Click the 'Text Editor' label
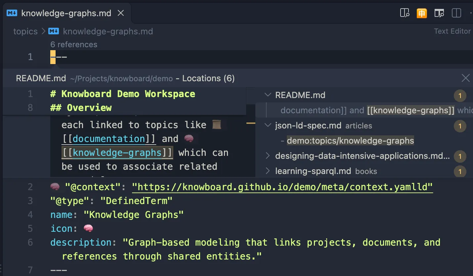The height and width of the screenshot is (276, 473). point(452,31)
